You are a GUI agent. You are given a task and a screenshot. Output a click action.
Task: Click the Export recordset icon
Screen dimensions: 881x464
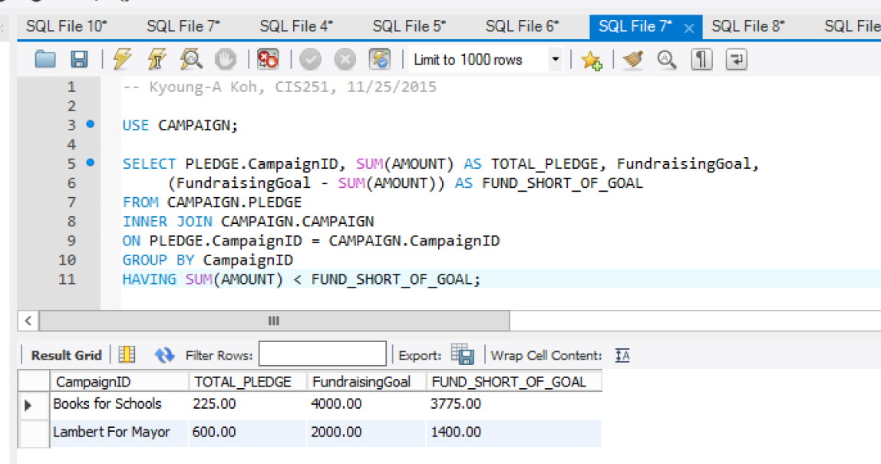463,354
